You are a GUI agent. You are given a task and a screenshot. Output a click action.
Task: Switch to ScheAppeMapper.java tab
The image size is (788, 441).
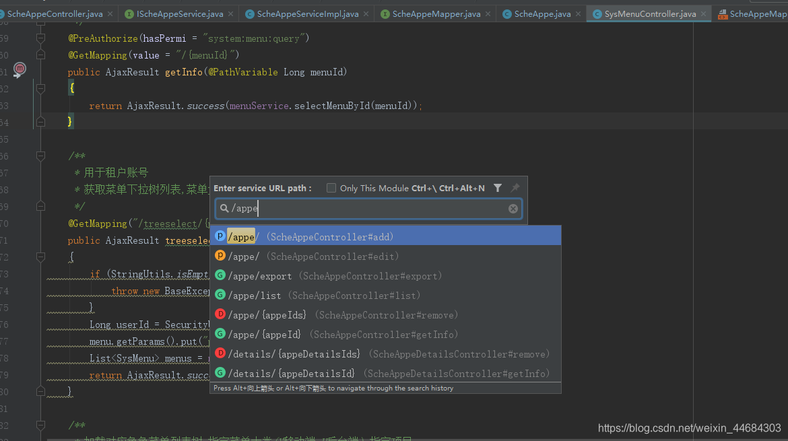(x=436, y=14)
